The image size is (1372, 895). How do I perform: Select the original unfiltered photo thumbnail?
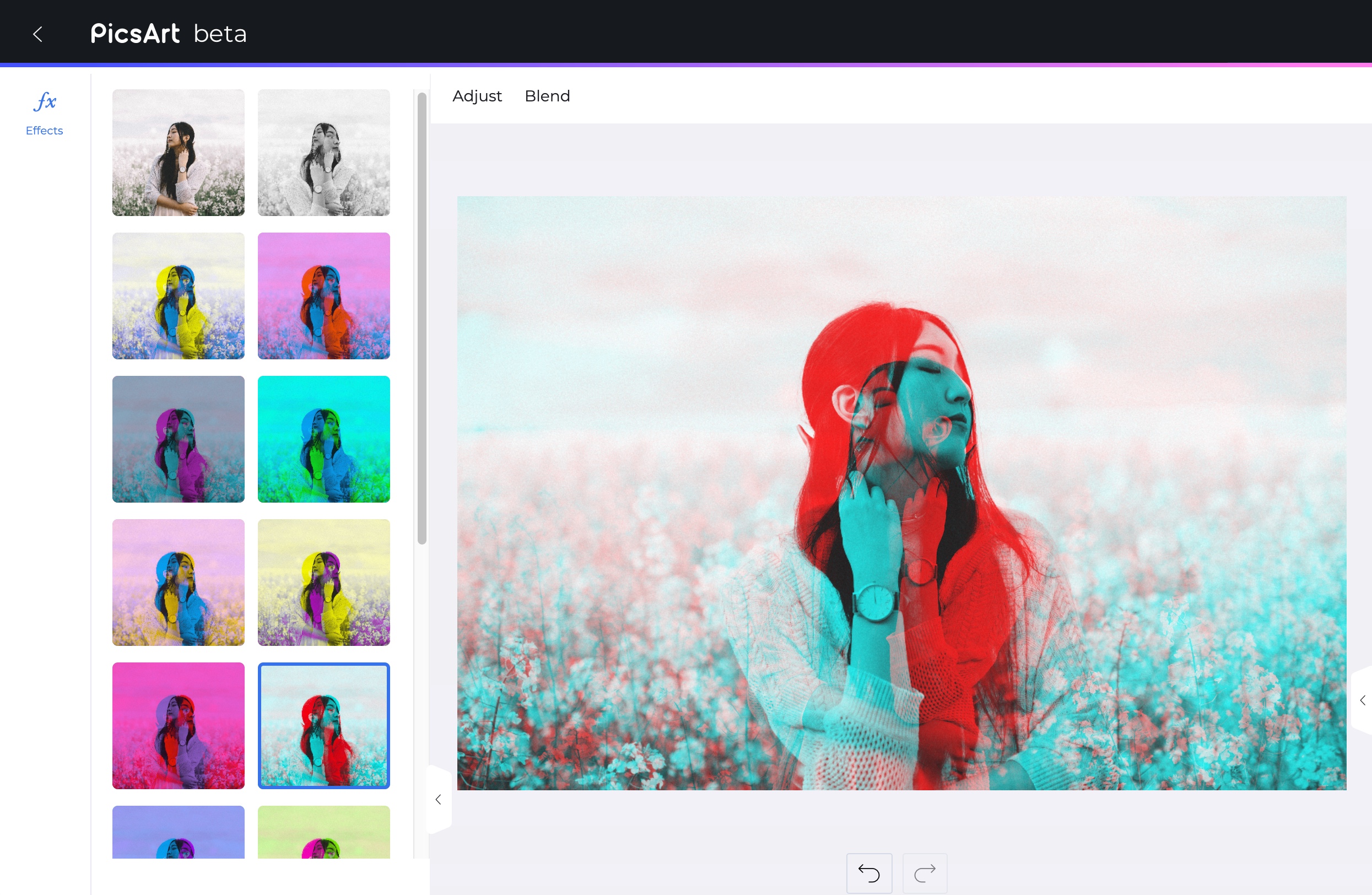tap(178, 151)
